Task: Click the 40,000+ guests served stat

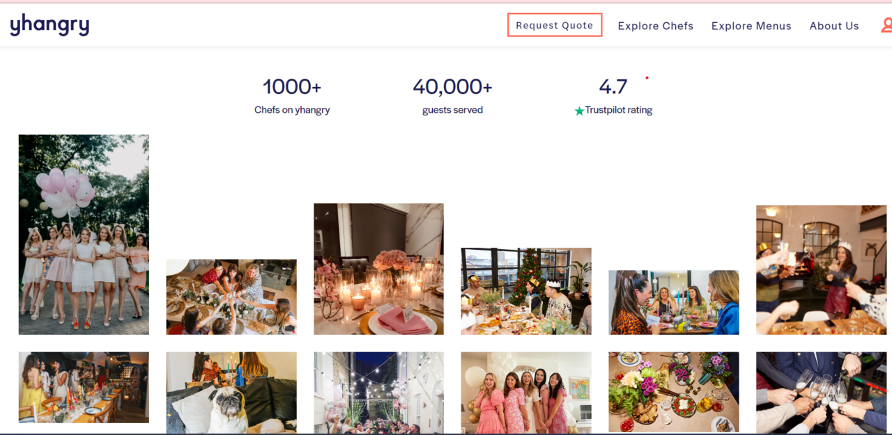Action: pyautogui.click(x=452, y=96)
